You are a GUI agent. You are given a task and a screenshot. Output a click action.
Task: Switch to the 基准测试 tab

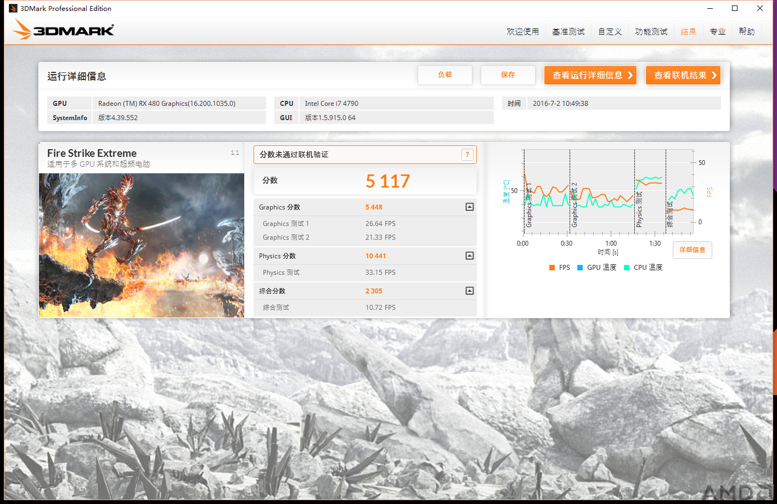point(568,32)
